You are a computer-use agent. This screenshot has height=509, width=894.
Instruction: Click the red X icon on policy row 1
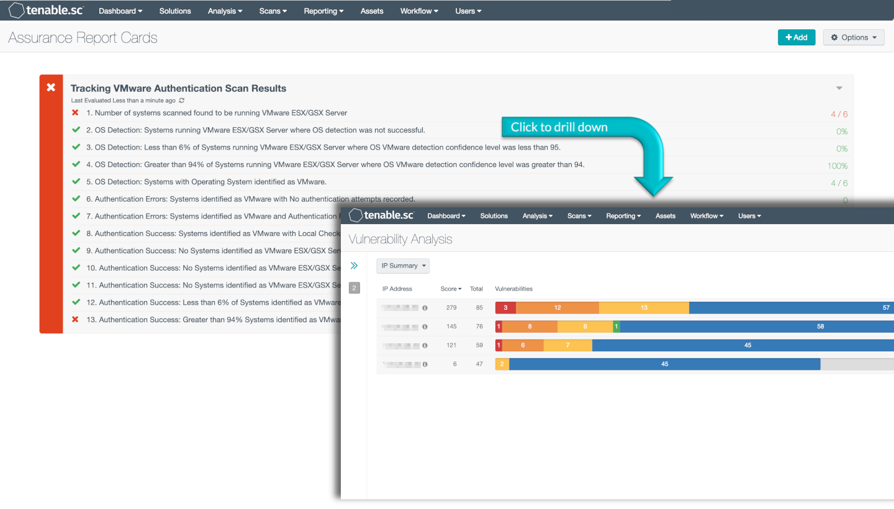coord(75,113)
